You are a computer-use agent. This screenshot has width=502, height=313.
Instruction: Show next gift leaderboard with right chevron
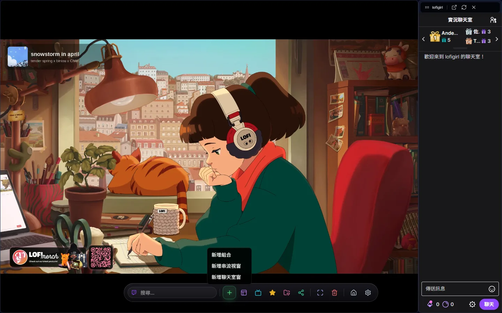point(497,39)
